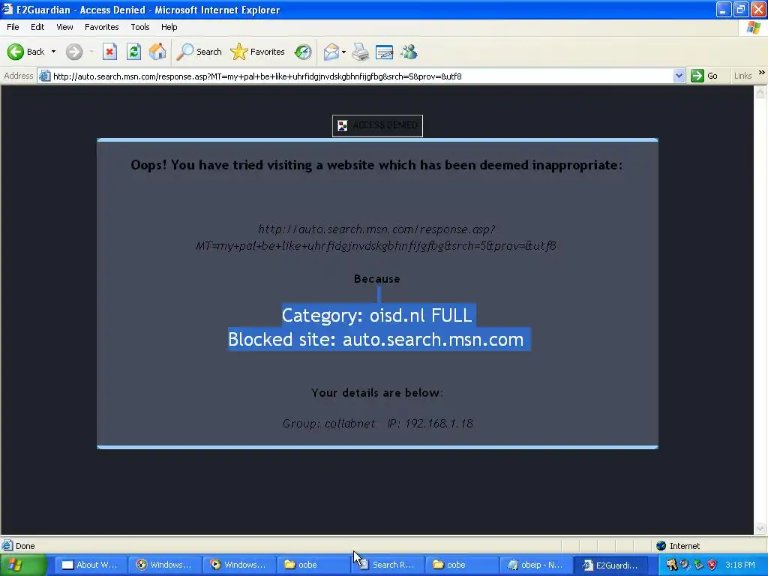Screen dimensions: 768x576
Task: Click the 'Group: collabnet' details text
Action: pyautogui.click(x=328, y=423)
